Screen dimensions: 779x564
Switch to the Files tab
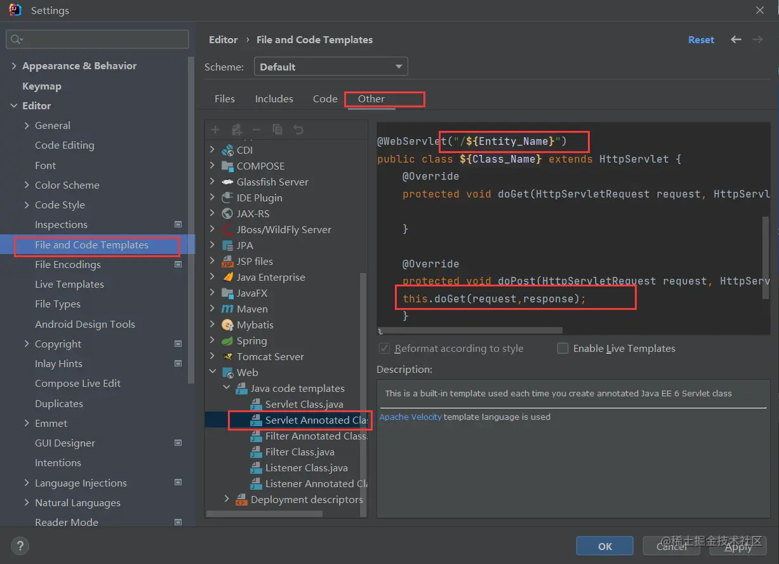pos(225,98)
